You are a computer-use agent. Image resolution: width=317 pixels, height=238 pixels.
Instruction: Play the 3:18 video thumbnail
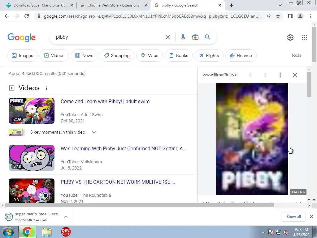(x=32, y=158)
